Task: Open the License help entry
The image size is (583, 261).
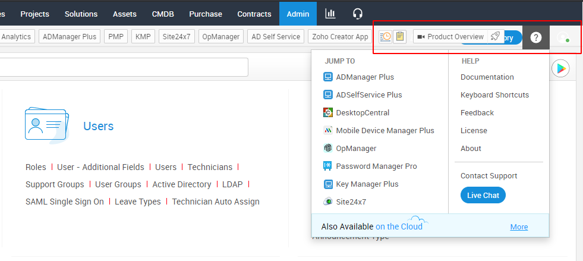Action: (474, 131)
